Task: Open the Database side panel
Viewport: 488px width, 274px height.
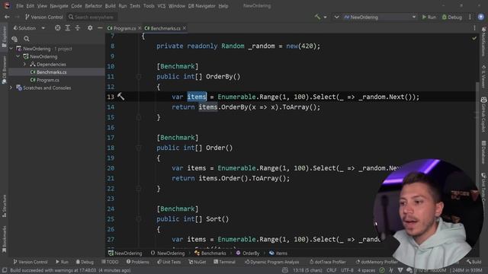Action: 483,151
